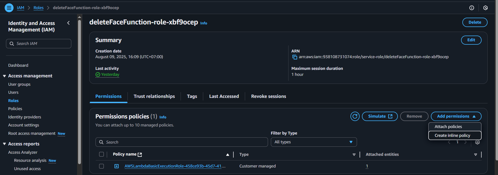498x175 pixels.
Task: Sort by Type column arrow
Action: tap(354, 154)
